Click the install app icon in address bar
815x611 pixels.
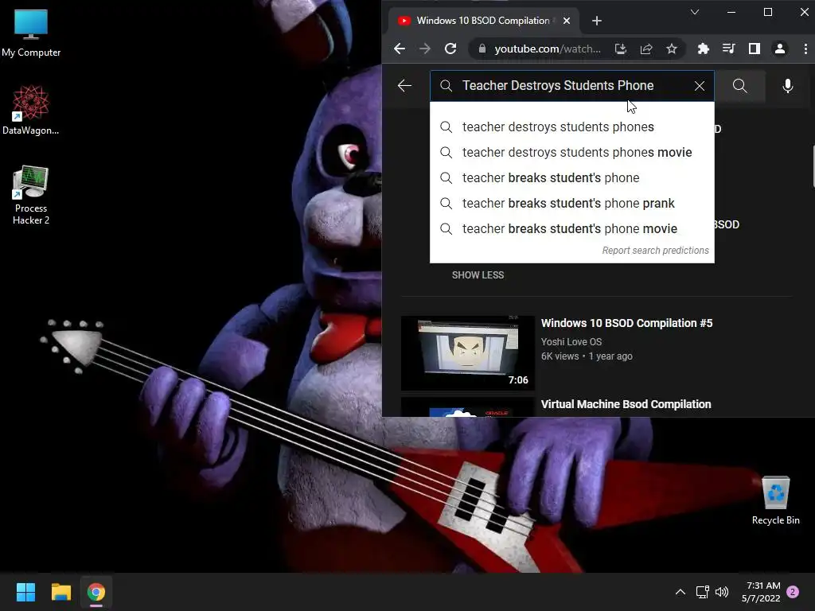point(621,49)
